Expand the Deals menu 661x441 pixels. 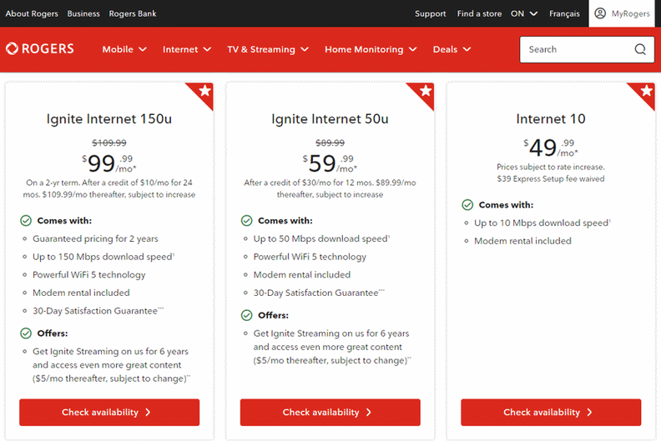452,49
